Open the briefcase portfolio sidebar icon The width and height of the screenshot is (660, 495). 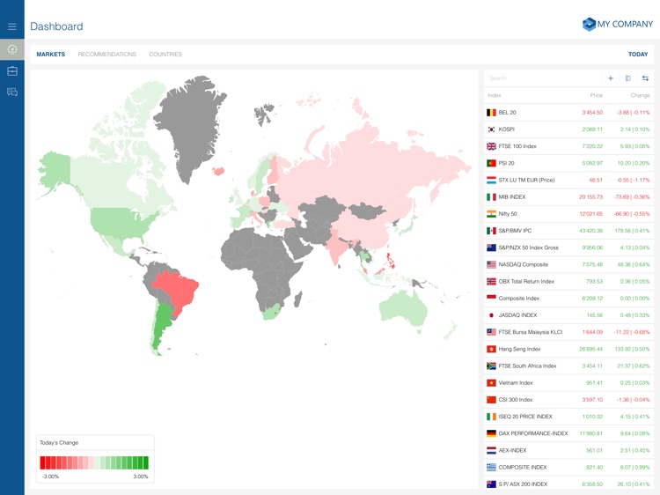12,70
